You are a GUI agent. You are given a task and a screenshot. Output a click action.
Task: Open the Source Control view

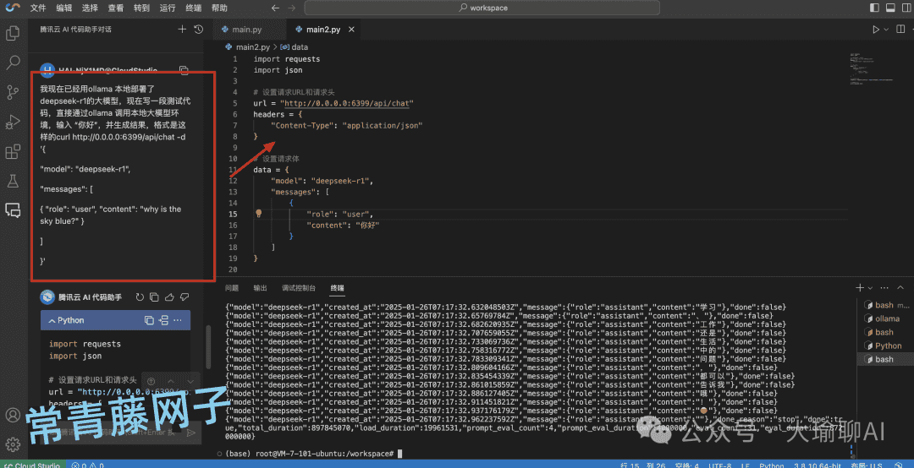pos(13,92)
